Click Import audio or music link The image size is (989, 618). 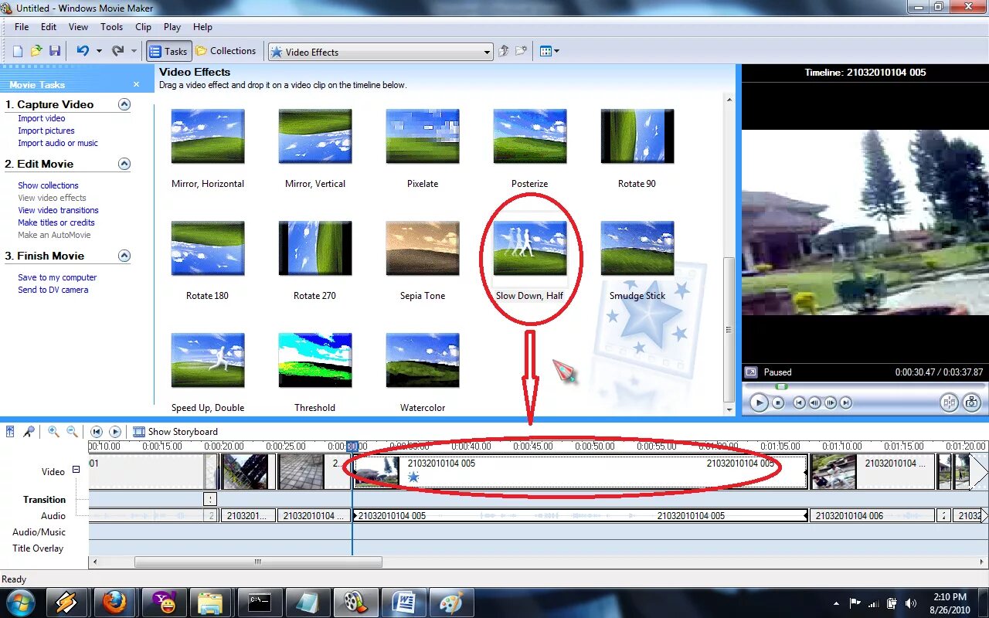tap(58, 143)
